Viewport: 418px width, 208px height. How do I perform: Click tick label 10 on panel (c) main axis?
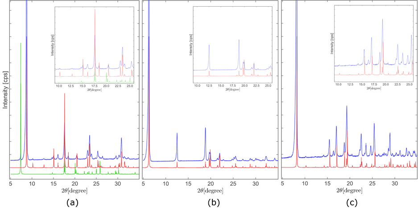(x=305, y=184)
